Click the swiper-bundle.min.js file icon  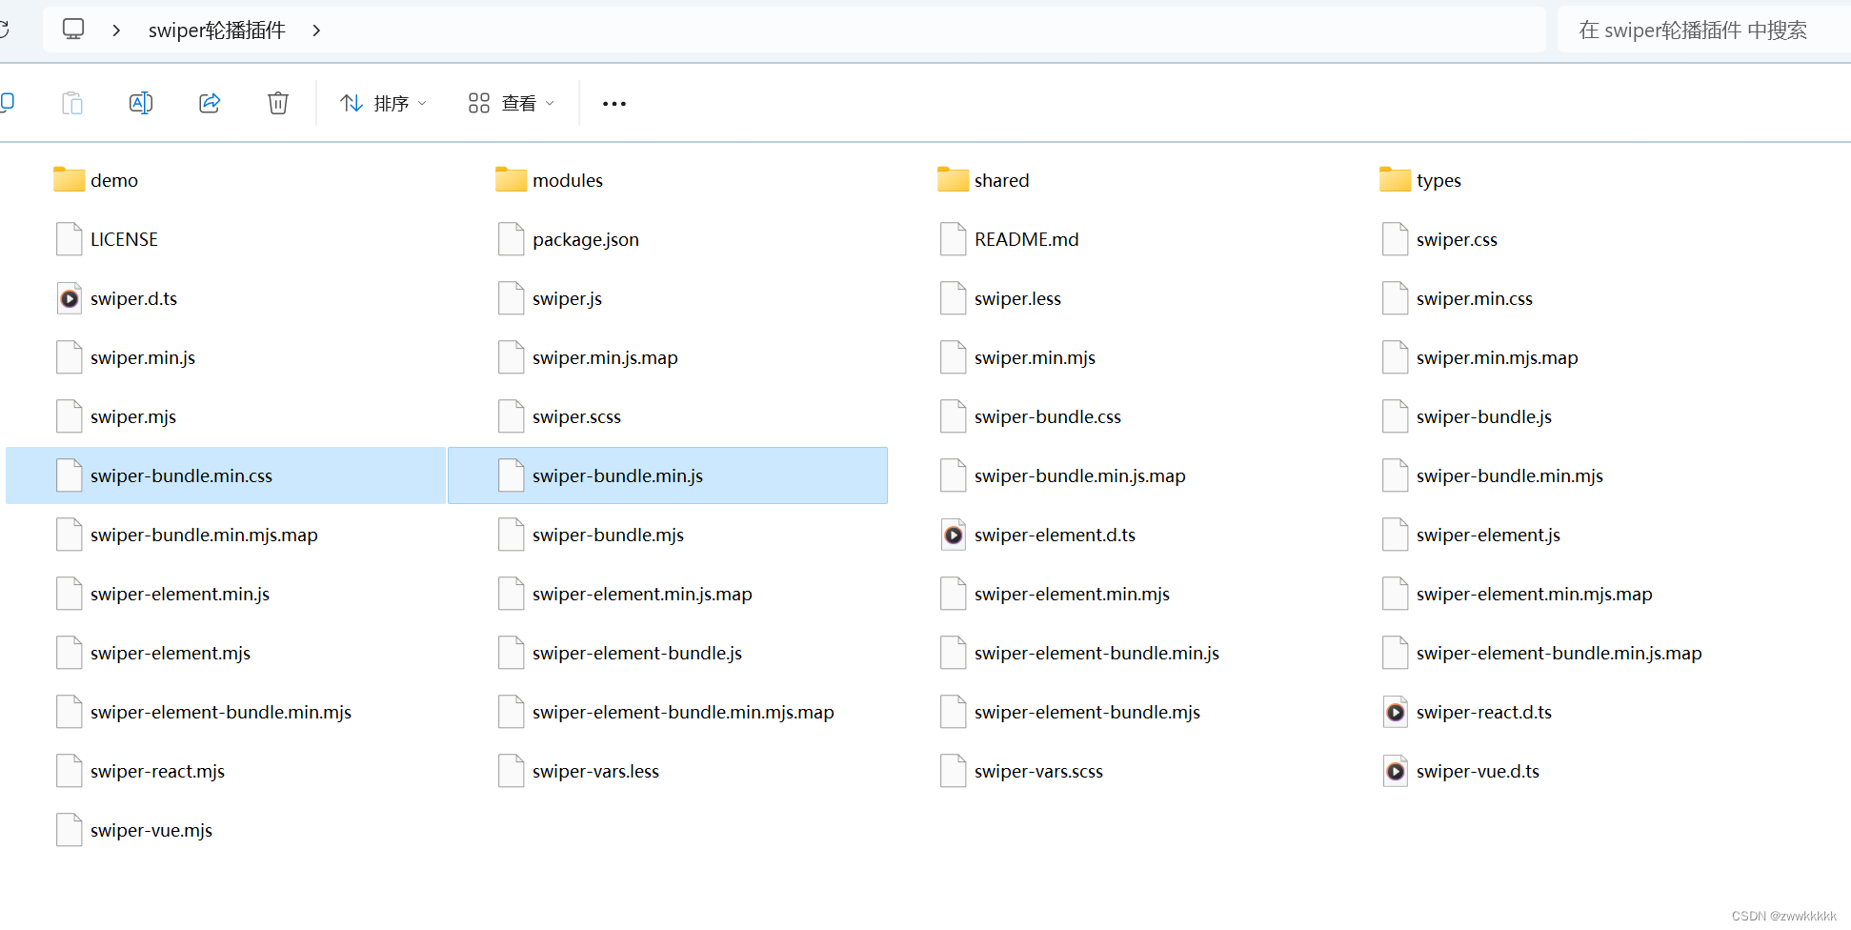pos(511,475)
